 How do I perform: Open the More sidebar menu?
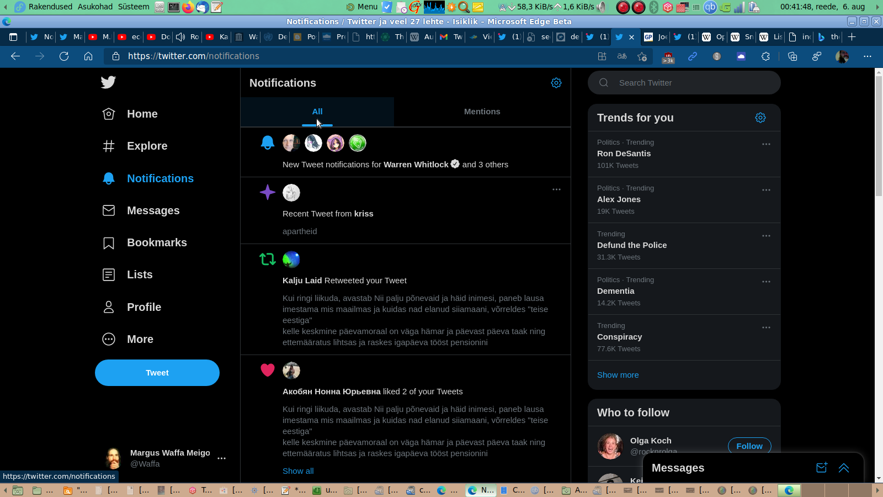coord(128,339)
